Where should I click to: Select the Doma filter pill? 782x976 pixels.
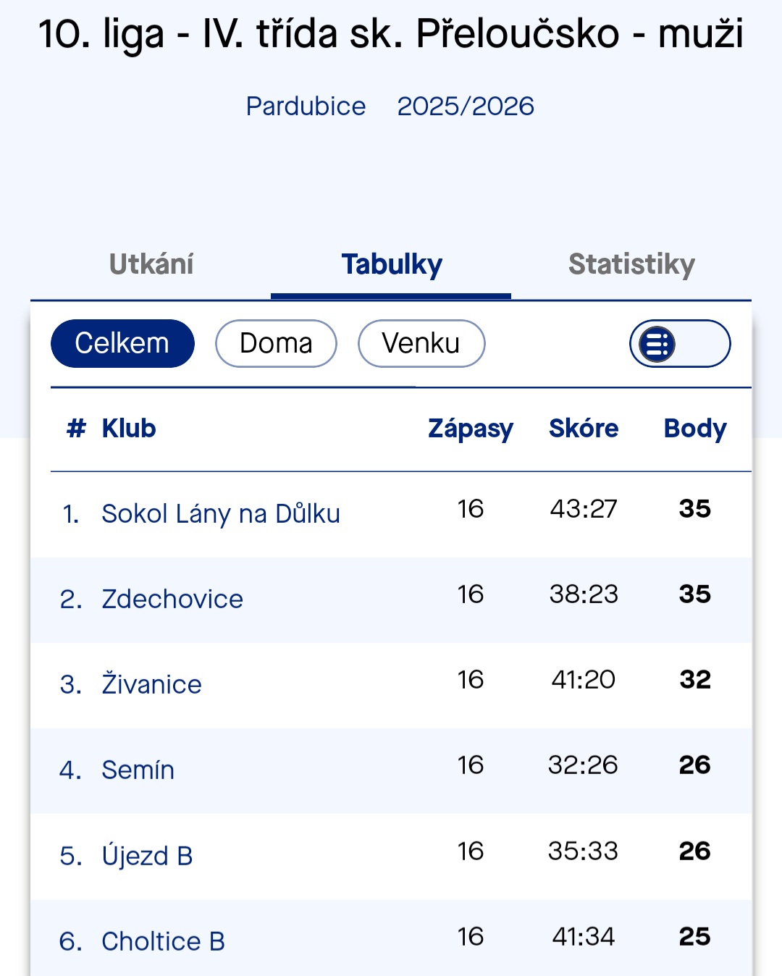(276, 344)
